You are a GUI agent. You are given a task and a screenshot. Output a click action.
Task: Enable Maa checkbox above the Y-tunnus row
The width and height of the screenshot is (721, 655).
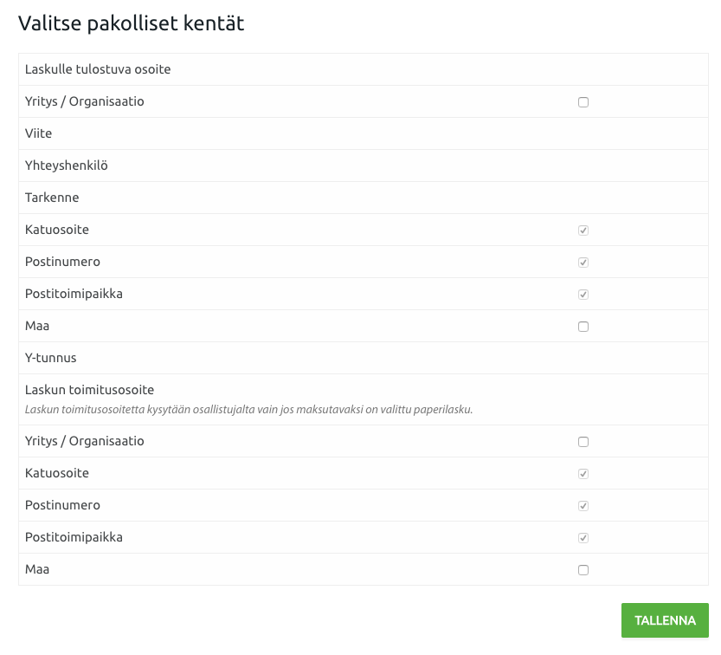(x=583, y=327)
